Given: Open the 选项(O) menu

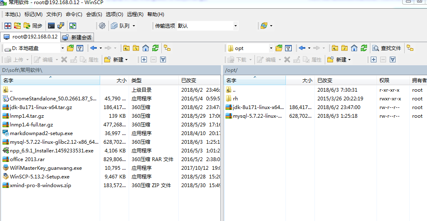Looking at the screenshot, I should pyautogui.click(x=114, y=14).
